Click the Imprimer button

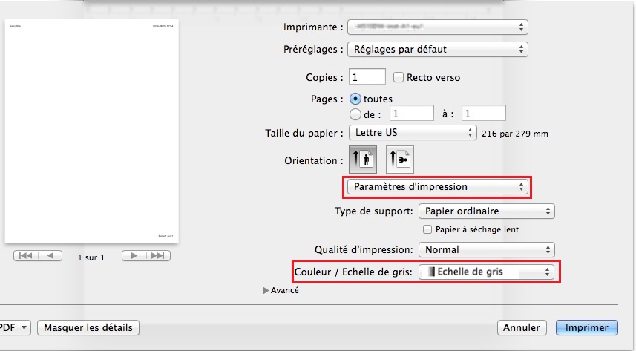586,327
